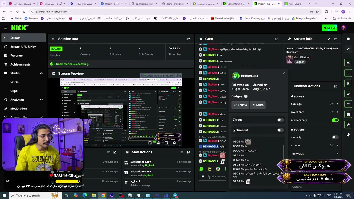Disable subscribers only chat toggle
Image resolution: width=354 pixels, height=199 pixels.
pos(335,120)
